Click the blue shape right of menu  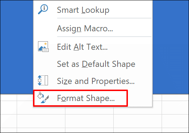coord(171,47)
